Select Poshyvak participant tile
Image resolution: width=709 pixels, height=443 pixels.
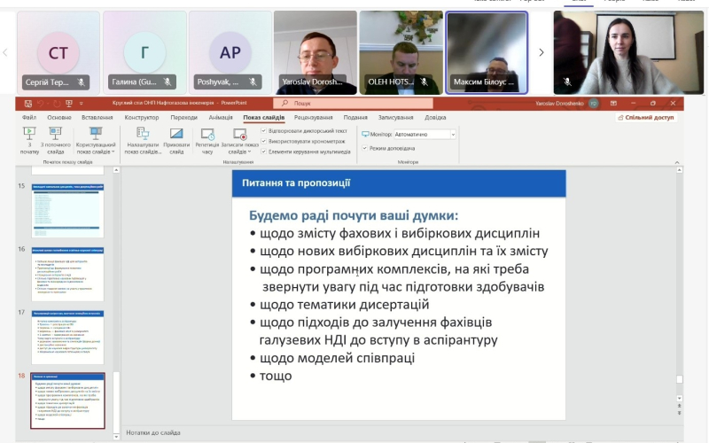[x=230, y=52]
